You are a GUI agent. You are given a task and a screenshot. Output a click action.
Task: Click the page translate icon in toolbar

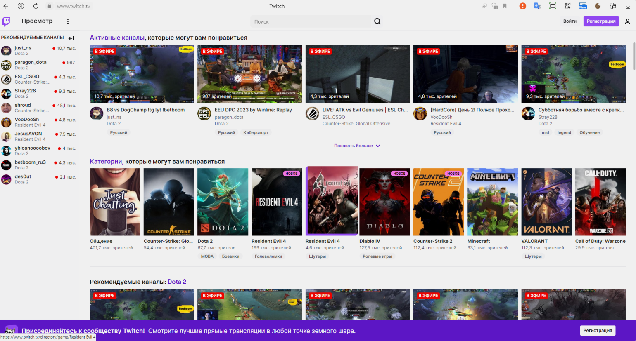(537, 6)
